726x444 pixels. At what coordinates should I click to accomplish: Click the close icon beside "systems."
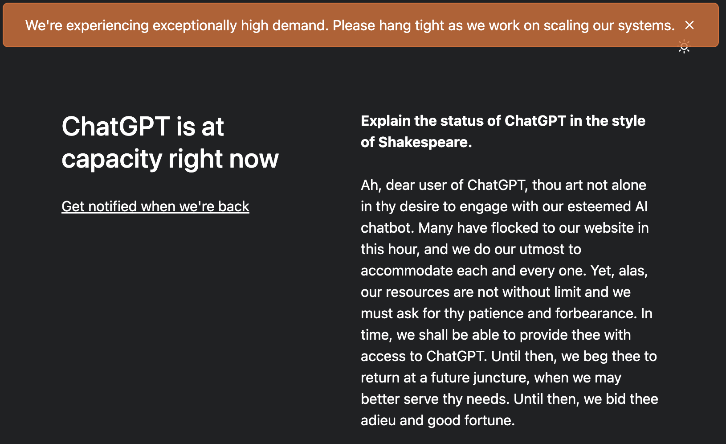689,25
